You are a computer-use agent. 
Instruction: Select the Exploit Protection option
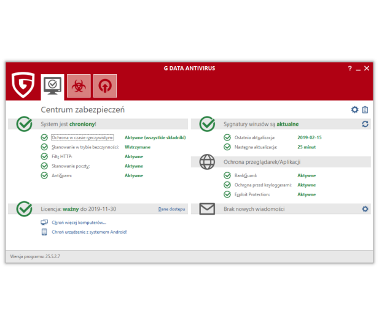pyautogui.click(x=252, y=194)
